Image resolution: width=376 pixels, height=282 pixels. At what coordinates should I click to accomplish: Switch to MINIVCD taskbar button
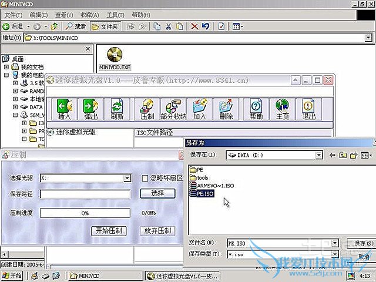[x=105, y=276]
